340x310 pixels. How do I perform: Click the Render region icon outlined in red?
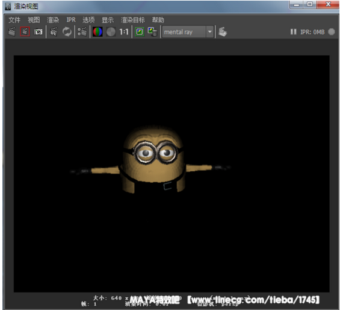(25, 32)
